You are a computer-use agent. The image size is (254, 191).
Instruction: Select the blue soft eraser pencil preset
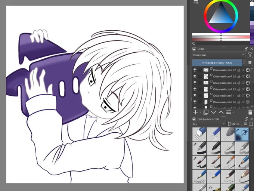(x=214, y=134)
